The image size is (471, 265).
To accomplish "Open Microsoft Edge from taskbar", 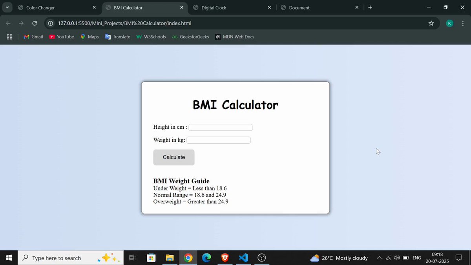I will pos(206,258).
